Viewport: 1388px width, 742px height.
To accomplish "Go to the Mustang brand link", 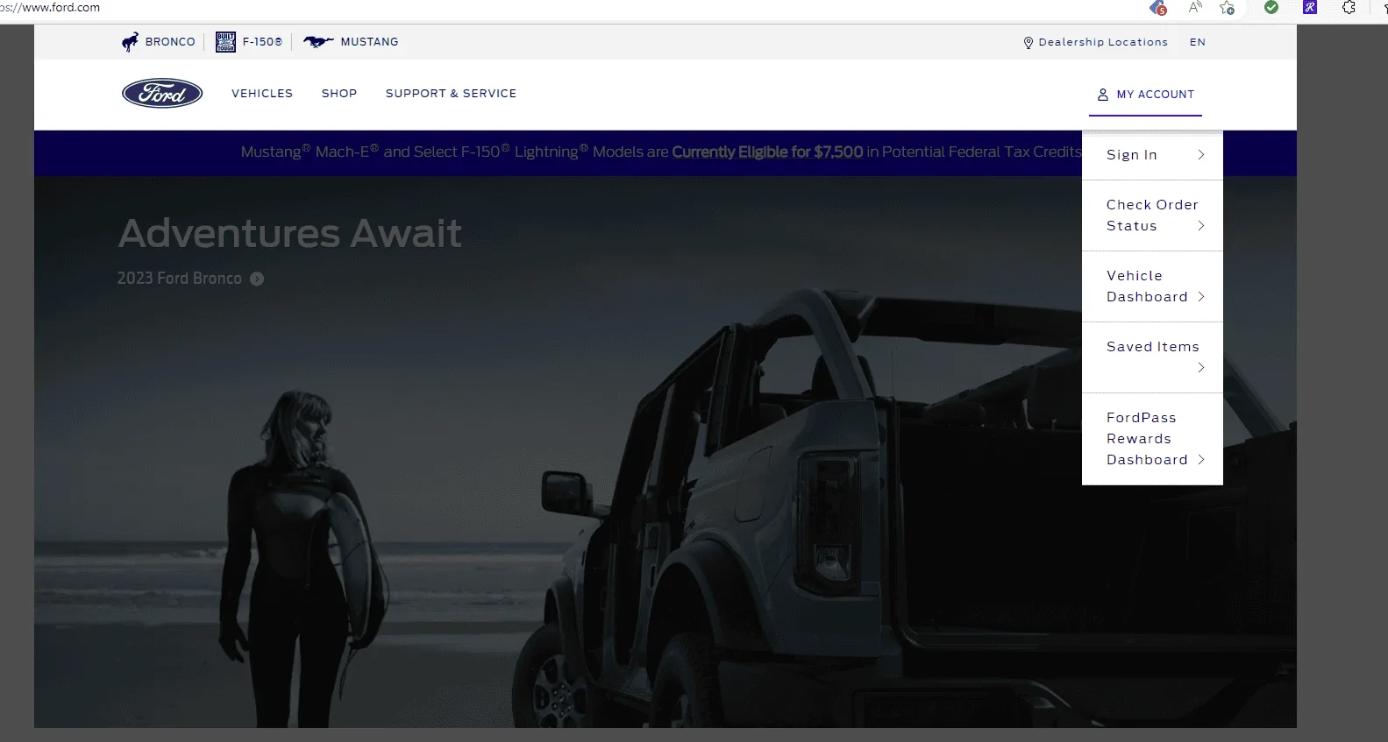I will click(351, 42).
